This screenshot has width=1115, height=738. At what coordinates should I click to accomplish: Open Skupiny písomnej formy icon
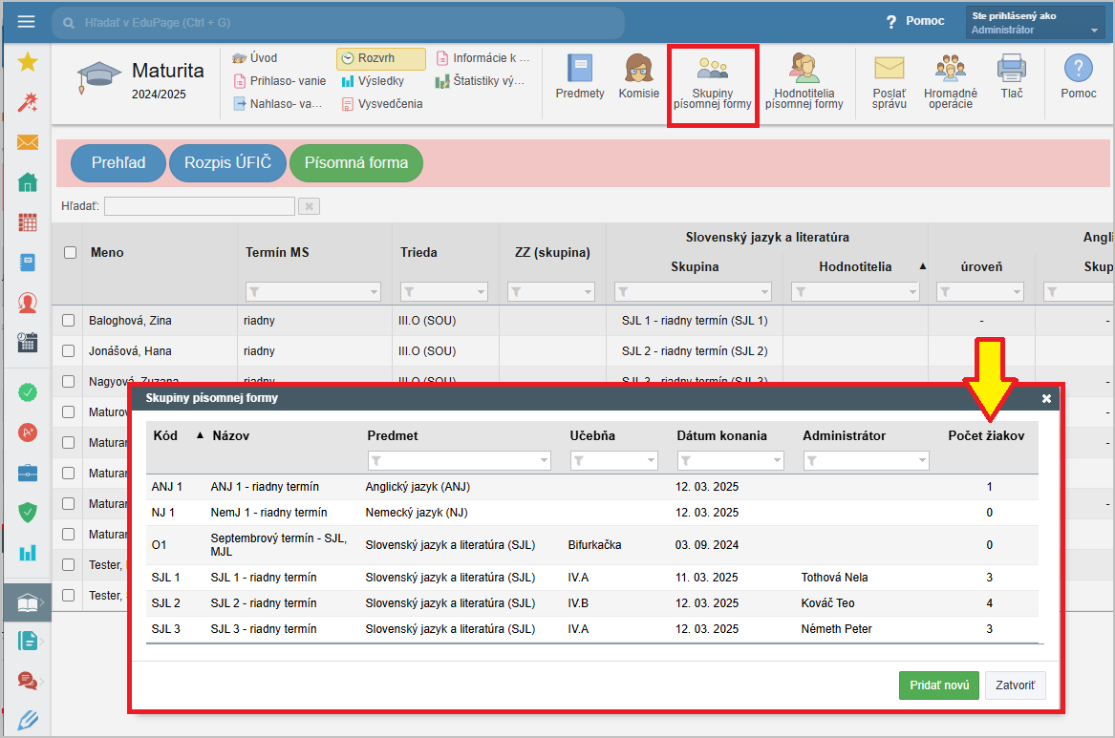point(712,84)
